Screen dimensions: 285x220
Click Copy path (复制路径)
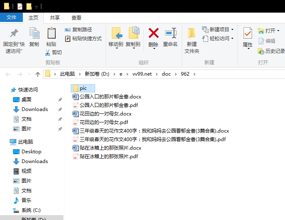point(78,29)
